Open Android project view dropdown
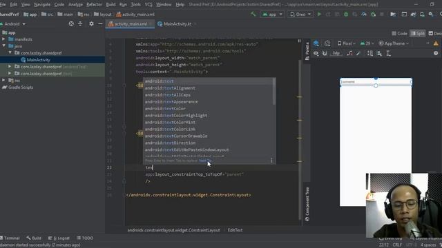The height and width of the screenshot is (248, 442). 13,24
